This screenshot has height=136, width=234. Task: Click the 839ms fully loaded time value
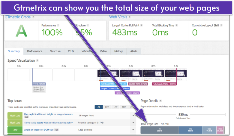pyautogui.click(x=183, y=115)
